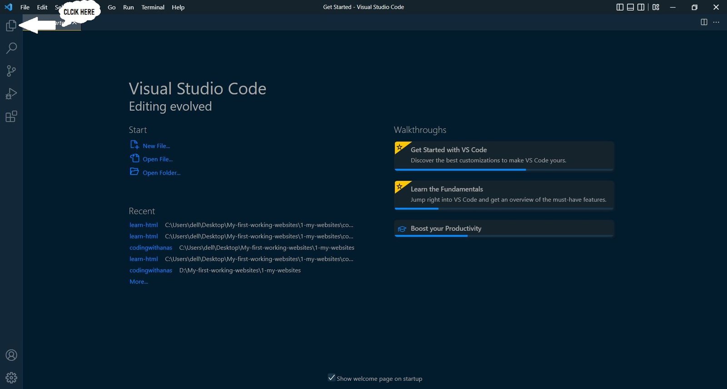Open the File menu

coord(25,7)
